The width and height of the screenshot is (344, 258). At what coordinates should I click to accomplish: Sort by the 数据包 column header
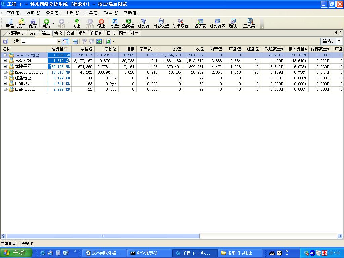pyautogui.click(x=83, y=49)
